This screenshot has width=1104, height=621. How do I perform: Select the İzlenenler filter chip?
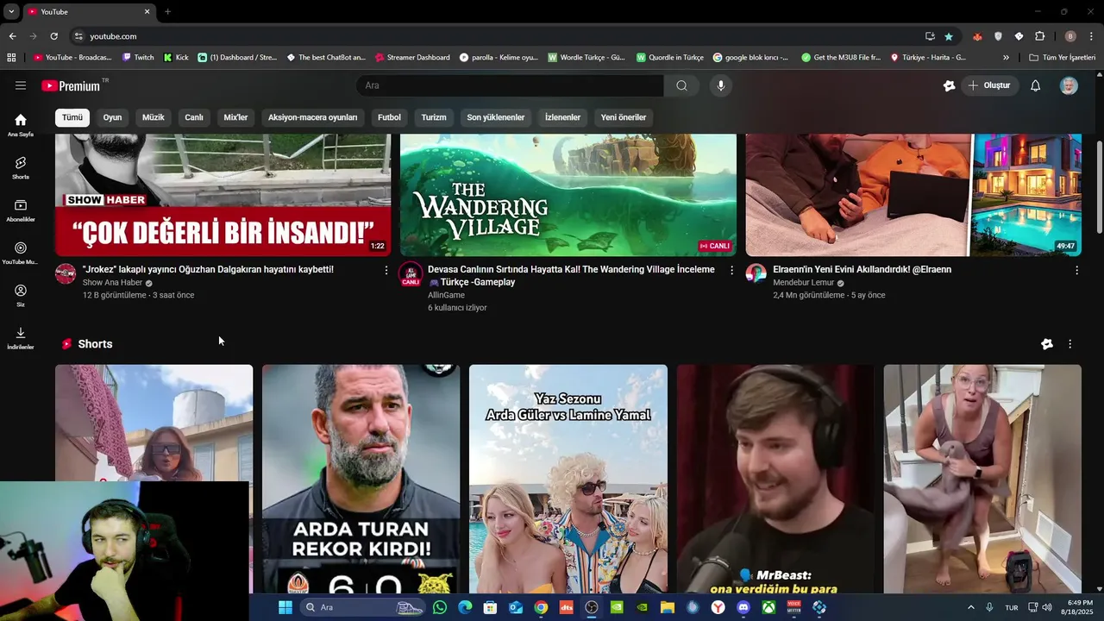pyautogui.click(x=562, y=117)
